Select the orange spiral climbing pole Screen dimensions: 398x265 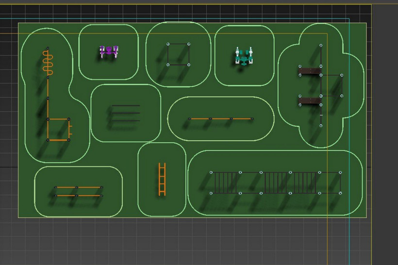point(48,64)
